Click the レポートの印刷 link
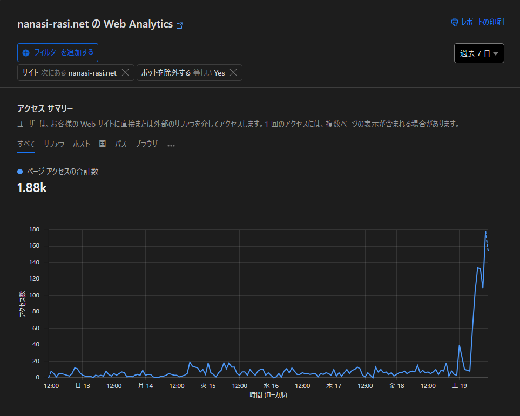 (482, 22)
